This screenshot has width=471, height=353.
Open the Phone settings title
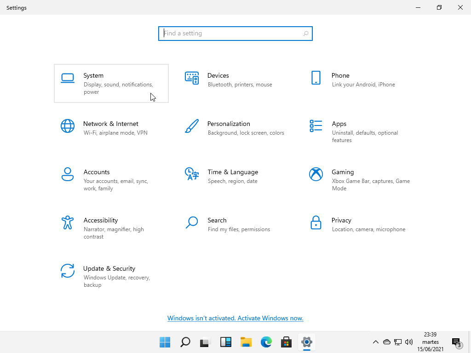pyautogui.click(x=340, y=76)
